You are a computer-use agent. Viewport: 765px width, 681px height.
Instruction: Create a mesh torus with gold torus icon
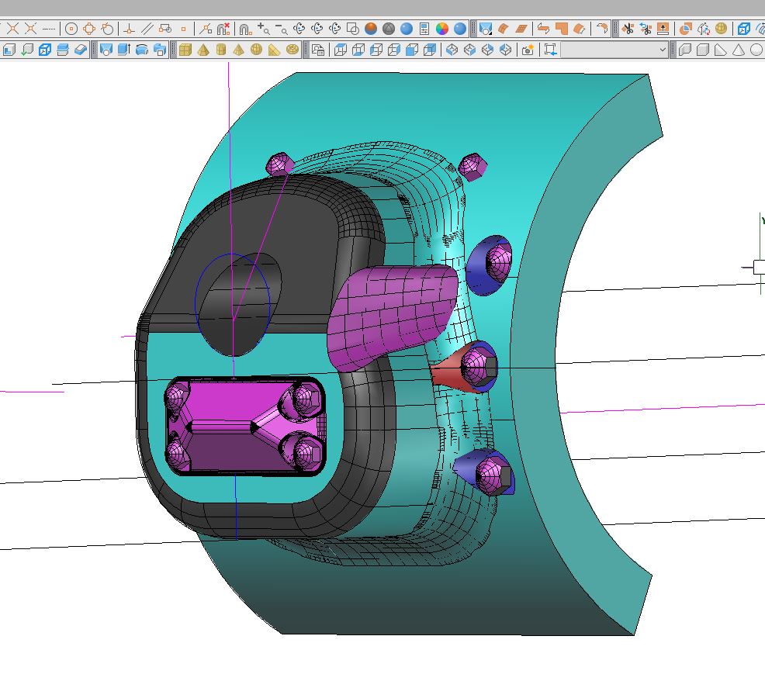292,50
